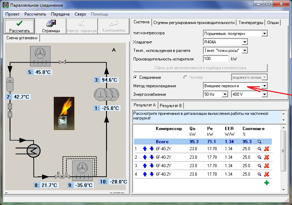The height and width of the screenshot is (205, 292).
Task: Select the Чиллер radio button
Action: click(185, 77)
